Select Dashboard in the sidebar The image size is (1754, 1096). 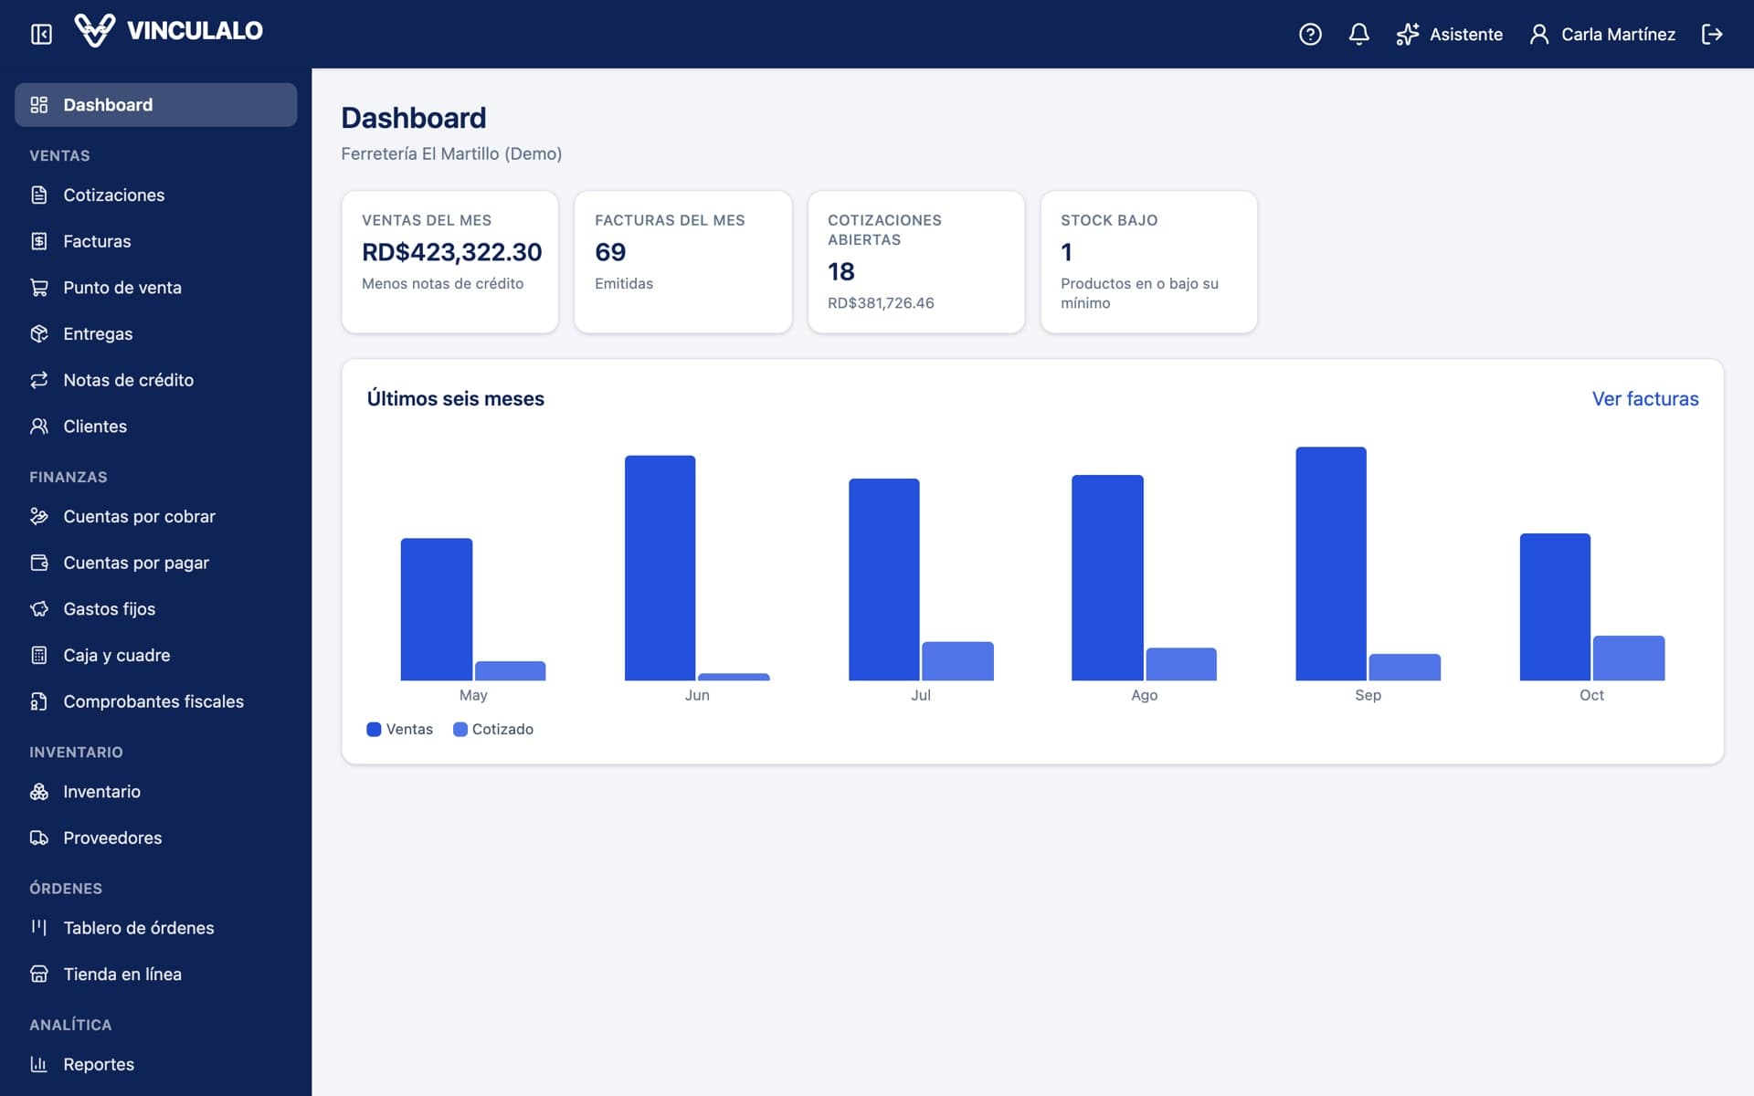[x=155, y=105]
